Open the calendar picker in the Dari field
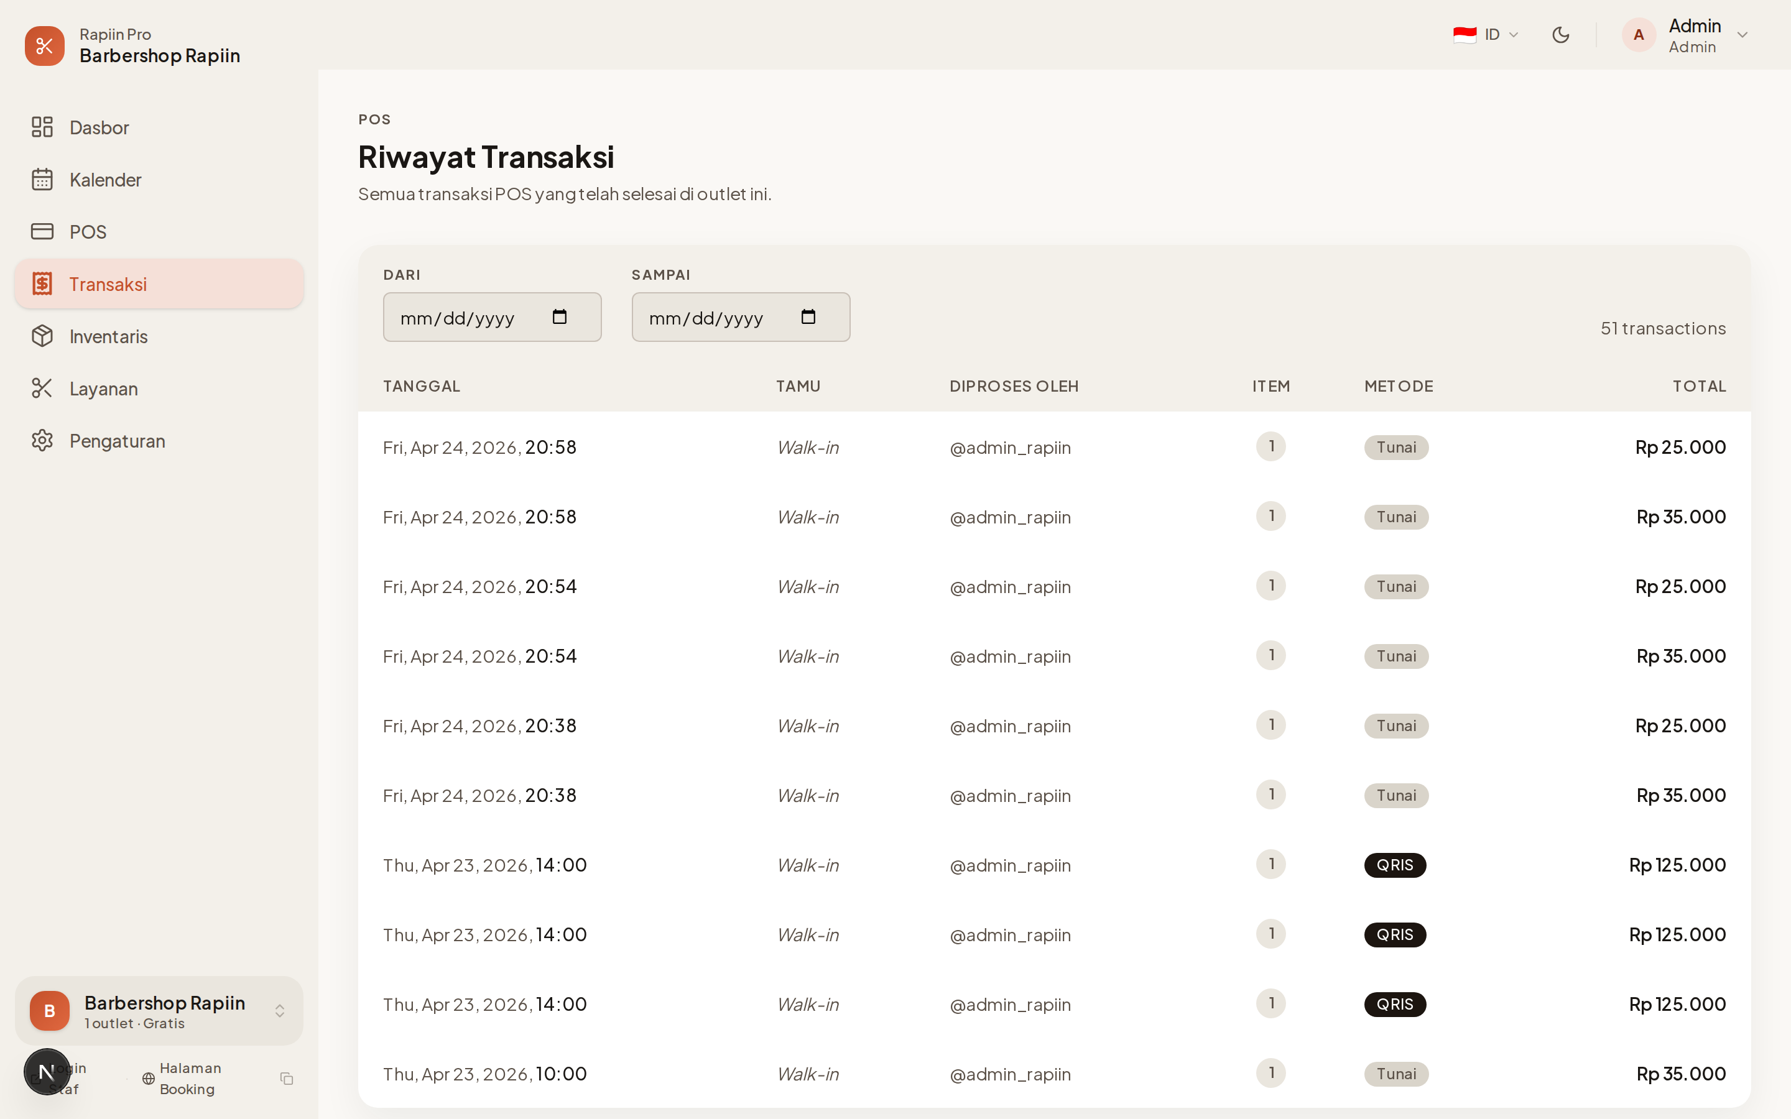The width and height of the screenshot is (1791, 1119). [560, 317]
